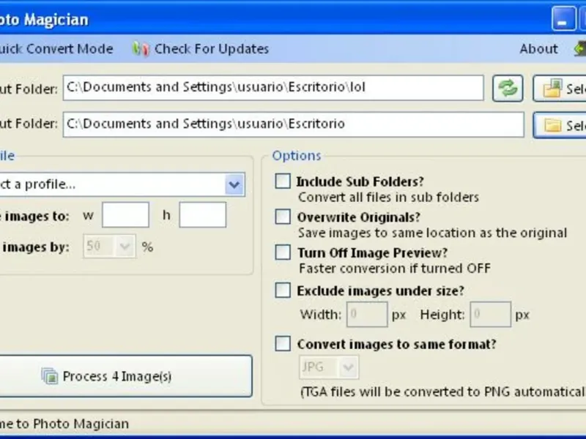Click the images icon on Process button
This screenshot has width=586, height=439.
(50, 376)
